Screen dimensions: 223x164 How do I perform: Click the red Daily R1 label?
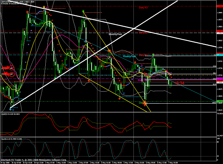point(143,55)
